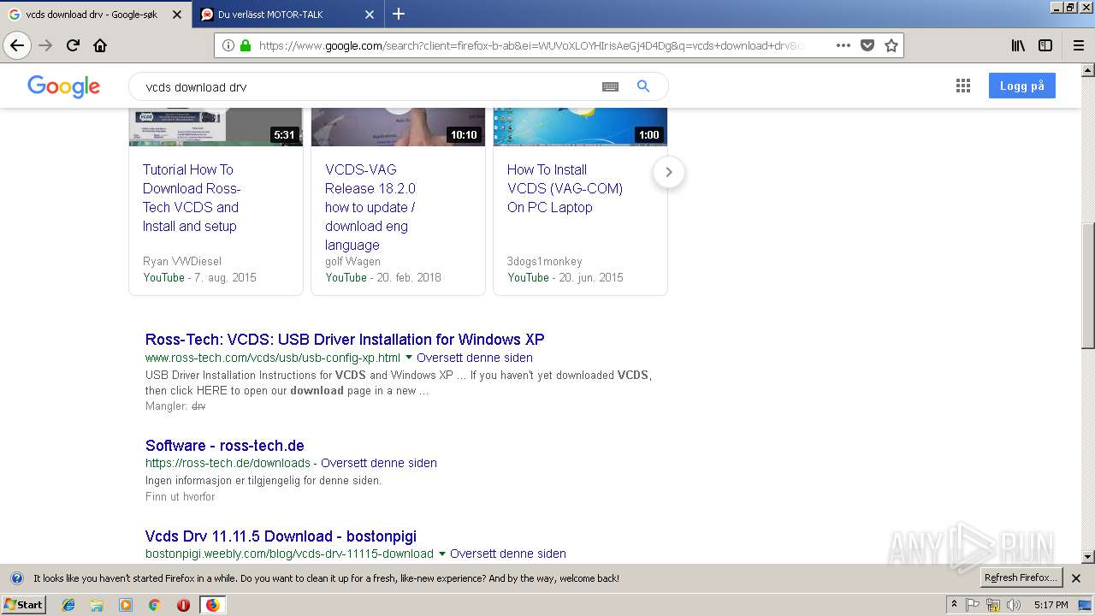Open the Windows Start menu

pos(24,604)
